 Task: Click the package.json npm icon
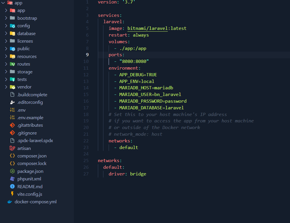coord(13,171)
